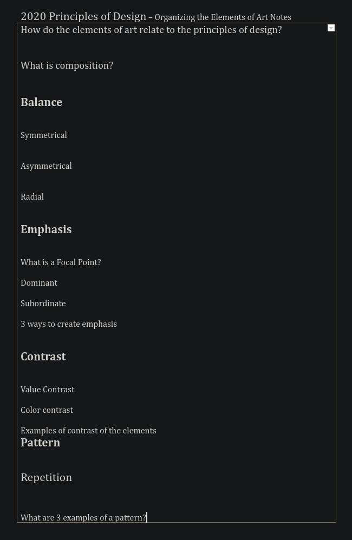
Task: Click the "Color contrast" line
Action: [47, 410]
